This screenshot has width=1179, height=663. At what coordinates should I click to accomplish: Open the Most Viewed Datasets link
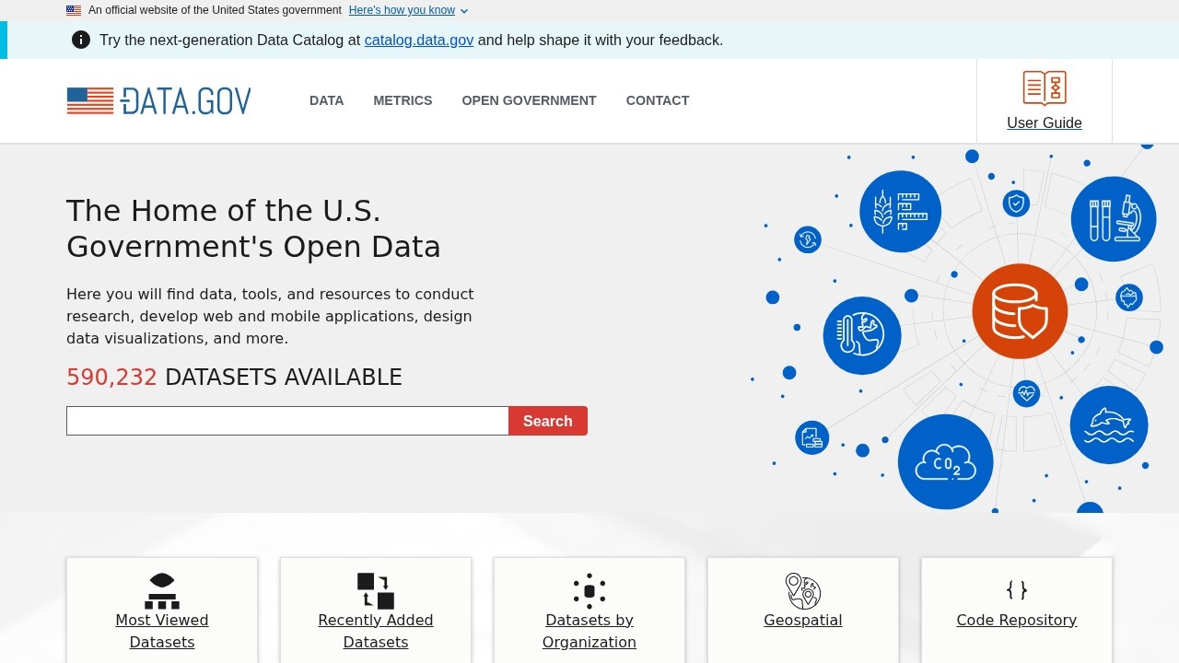coord(162,631)
